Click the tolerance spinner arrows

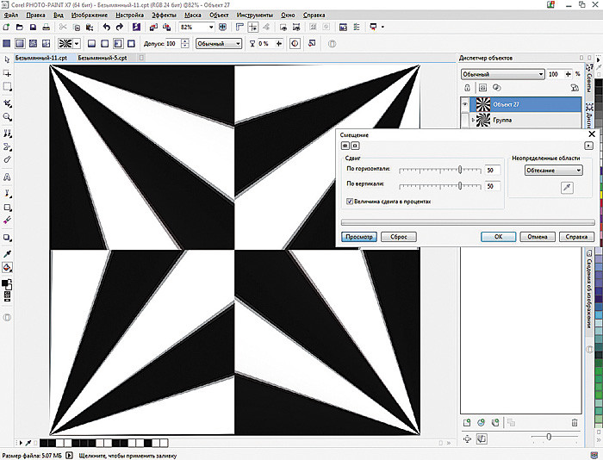tap(184, 43)
